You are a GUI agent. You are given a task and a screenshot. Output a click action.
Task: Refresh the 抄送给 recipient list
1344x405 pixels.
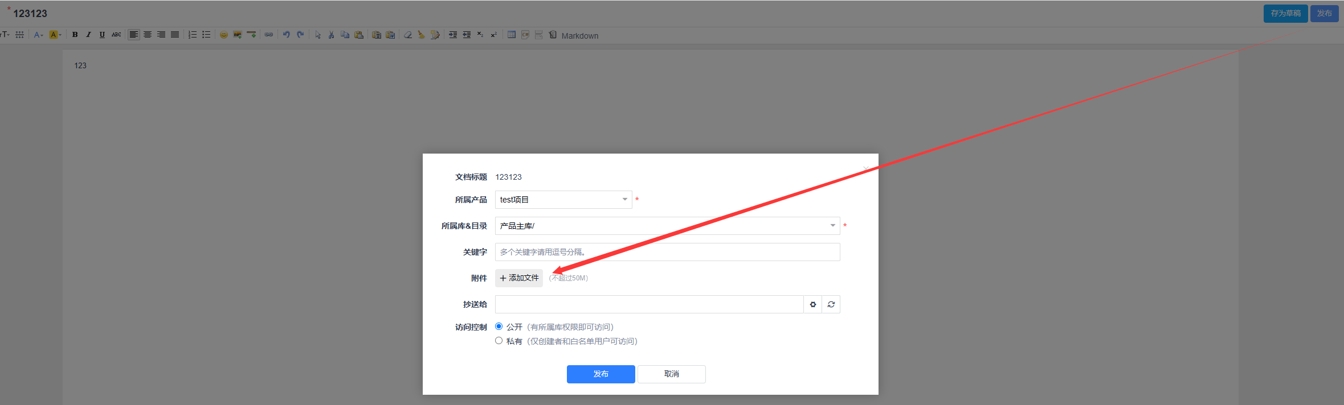(x=831, y=304)
